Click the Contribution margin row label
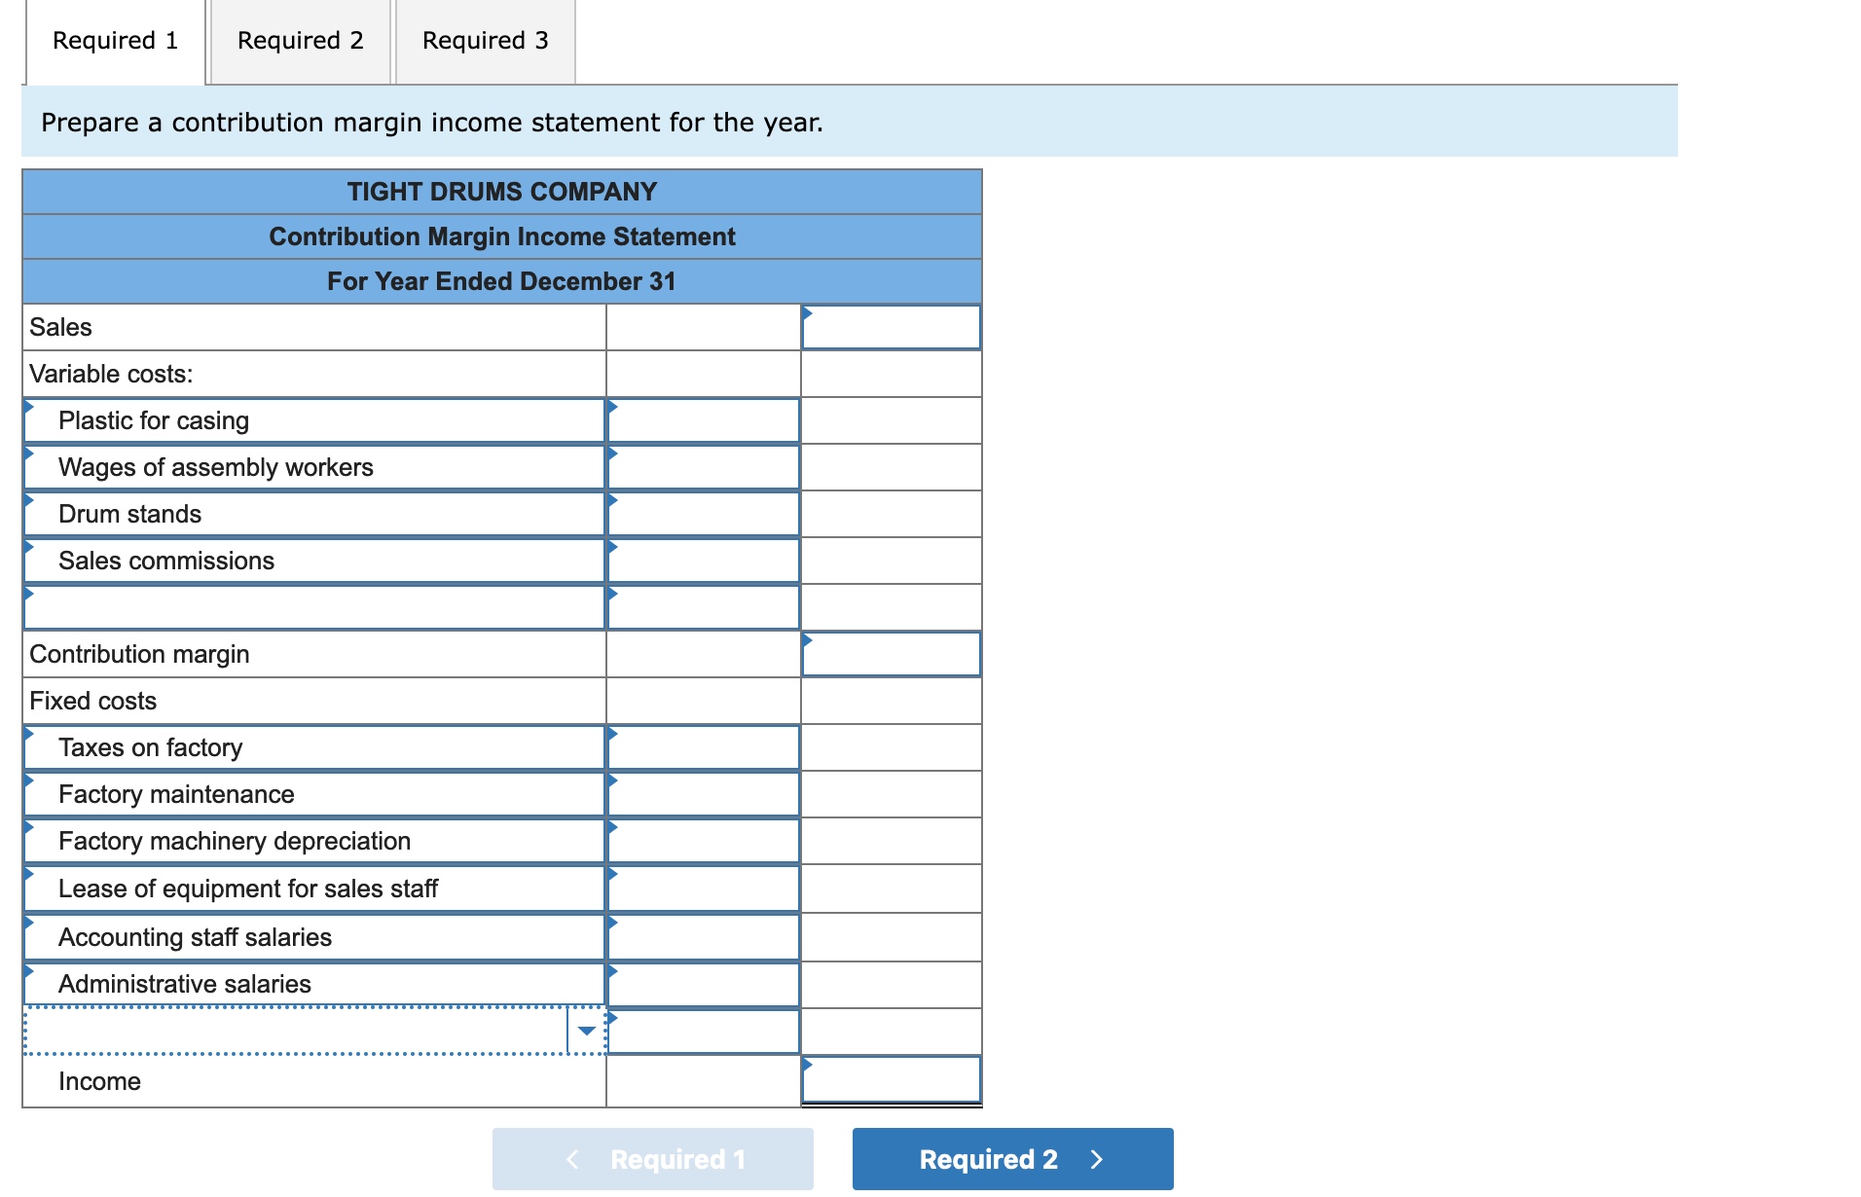Screen dimensions: 1861x1197 point(139,654)
